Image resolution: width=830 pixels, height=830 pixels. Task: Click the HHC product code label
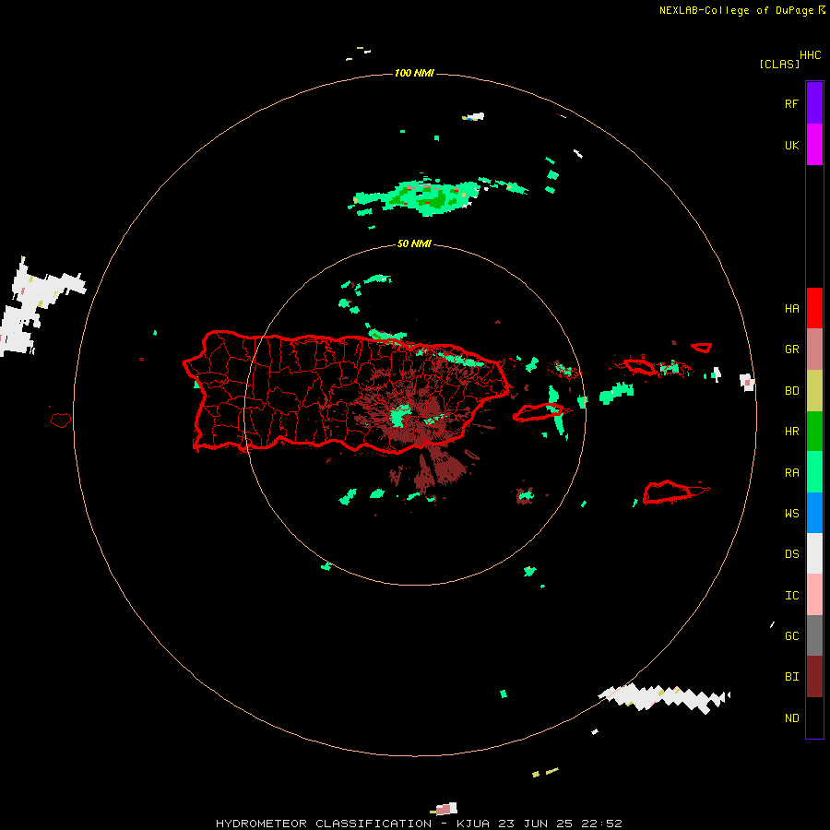(810, 55)
